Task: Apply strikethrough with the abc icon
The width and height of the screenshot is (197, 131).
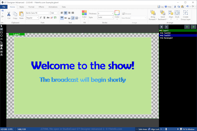Action: (x=48, y=18)
